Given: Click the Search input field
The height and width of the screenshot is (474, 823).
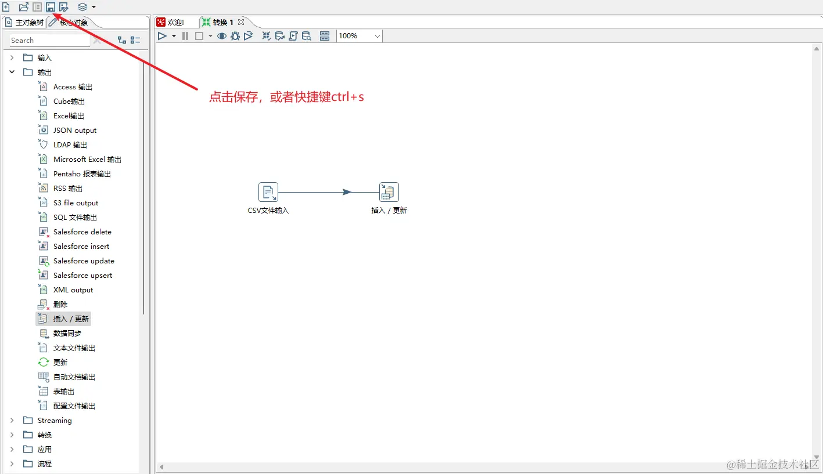Looking at the screenshot, I should [x=49, y=41].
